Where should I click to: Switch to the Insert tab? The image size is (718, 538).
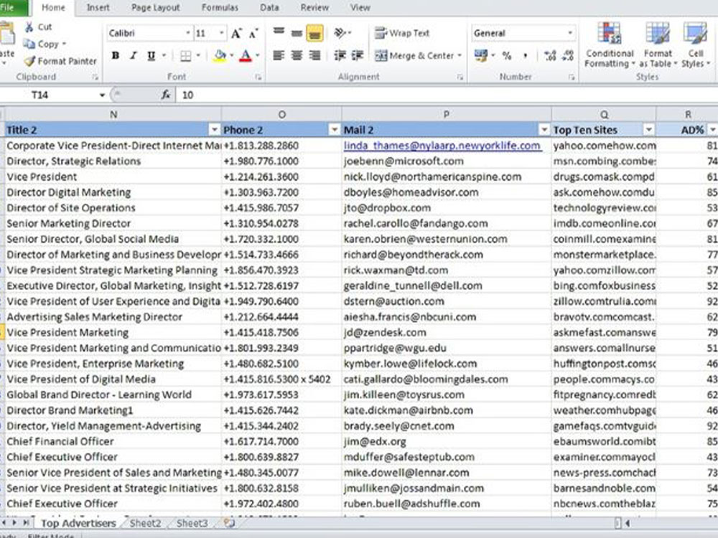click(98, 8)
